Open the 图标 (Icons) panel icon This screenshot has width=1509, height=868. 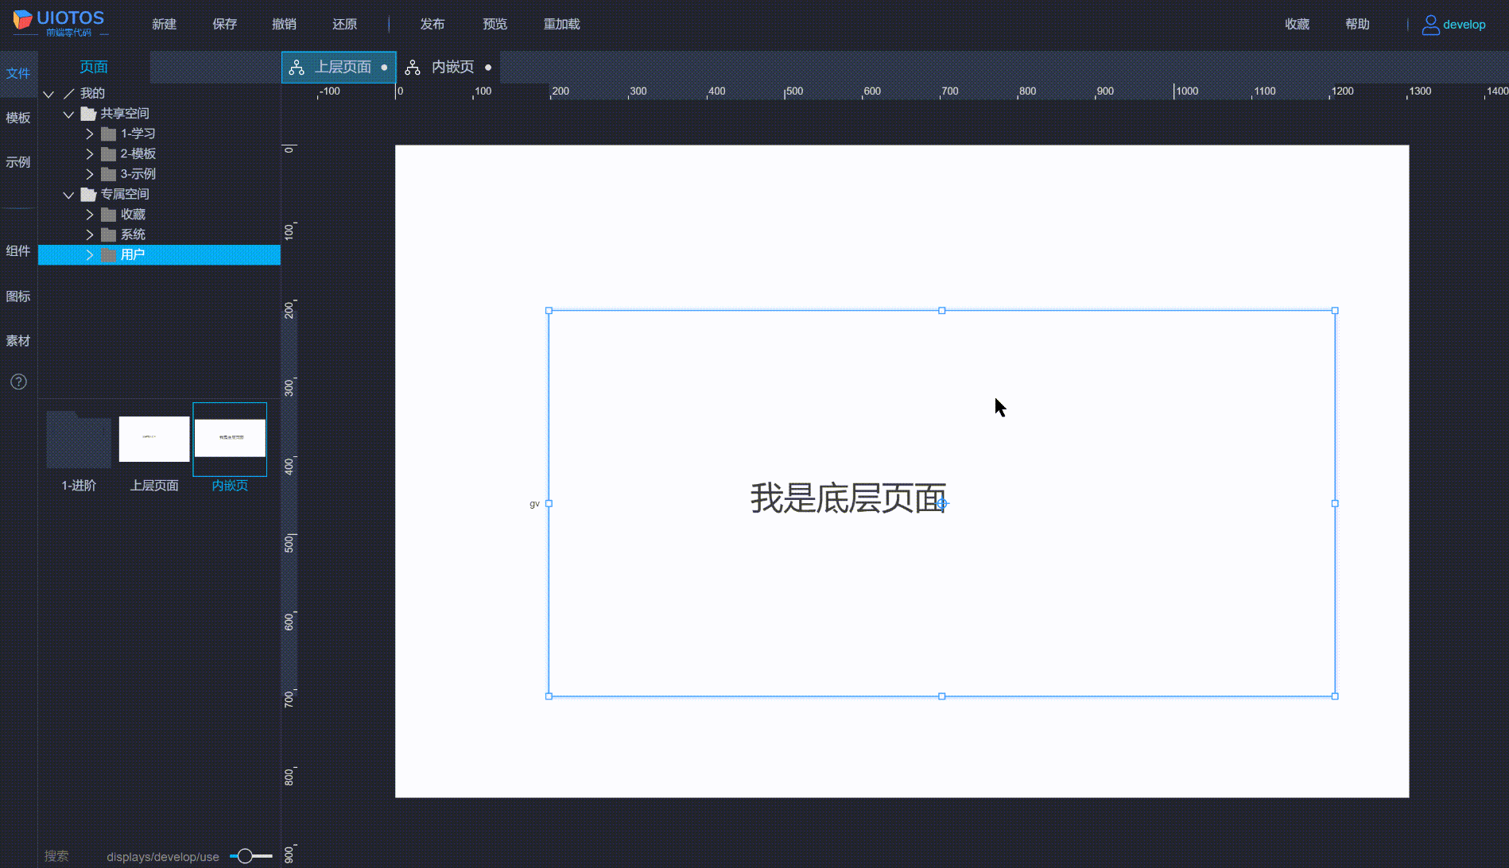click(18, 296)
